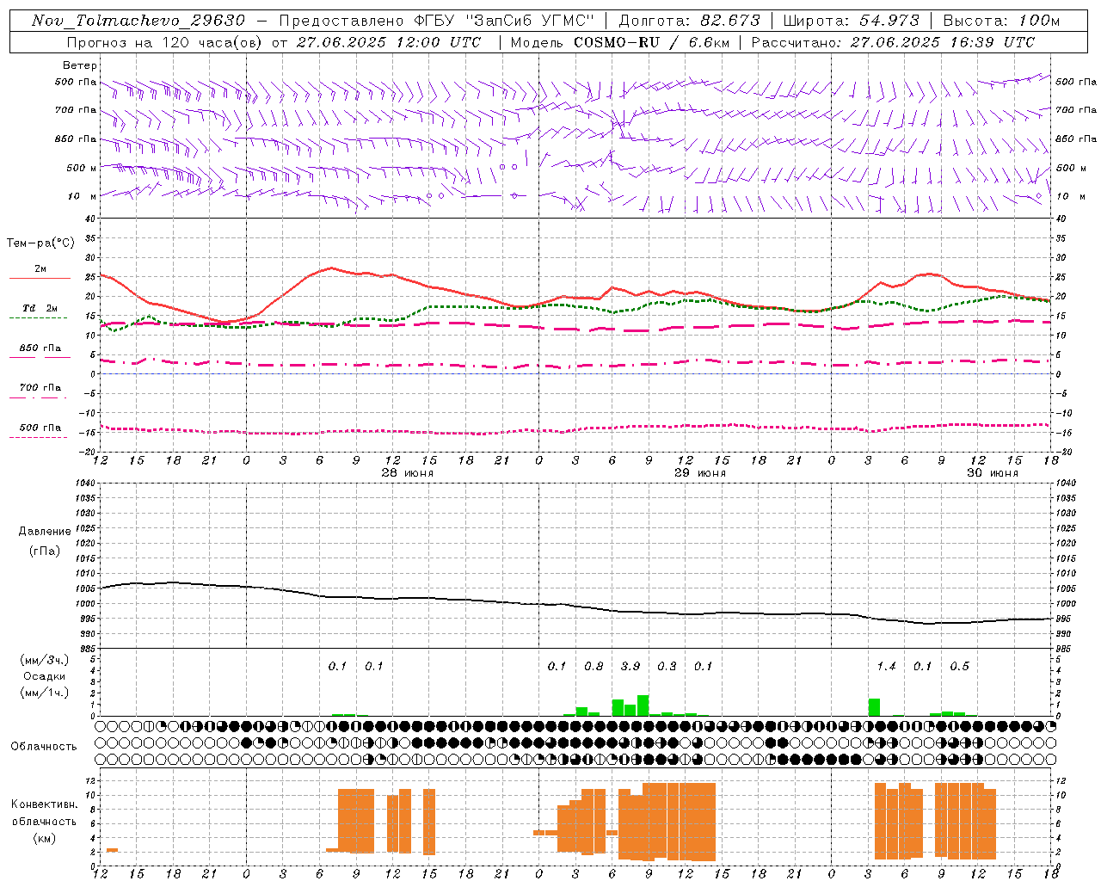
Task: Click the '(км)' unit label
Action: click(x=44, y=838)
